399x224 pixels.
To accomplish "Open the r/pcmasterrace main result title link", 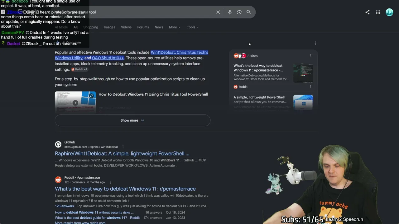I will tap(125, 189).
